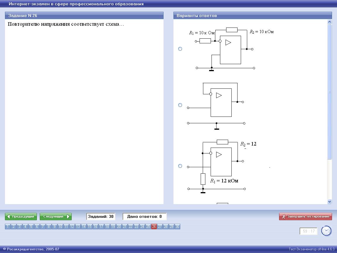The height and width of the screenshot is (253, 337).
Task: Jump to question 5
Action: point(31,227)
